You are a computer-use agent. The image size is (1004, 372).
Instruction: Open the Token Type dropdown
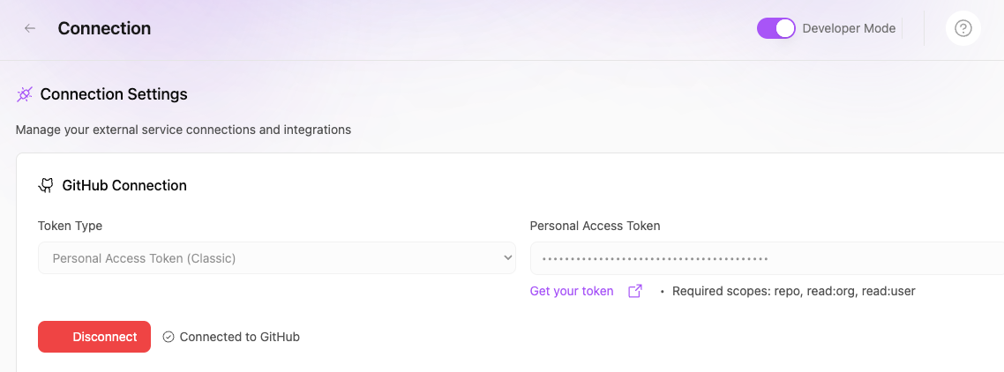(x=276, y=258)
